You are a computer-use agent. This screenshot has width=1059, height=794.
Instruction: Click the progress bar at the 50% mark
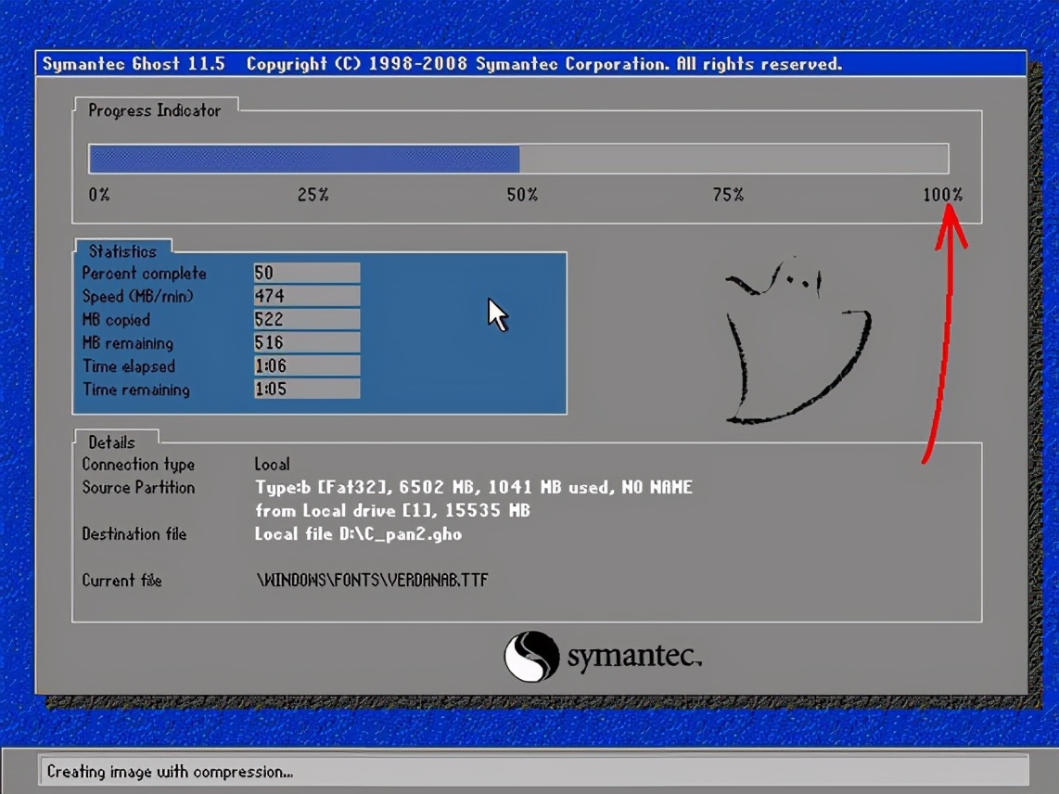click(518, 158)
